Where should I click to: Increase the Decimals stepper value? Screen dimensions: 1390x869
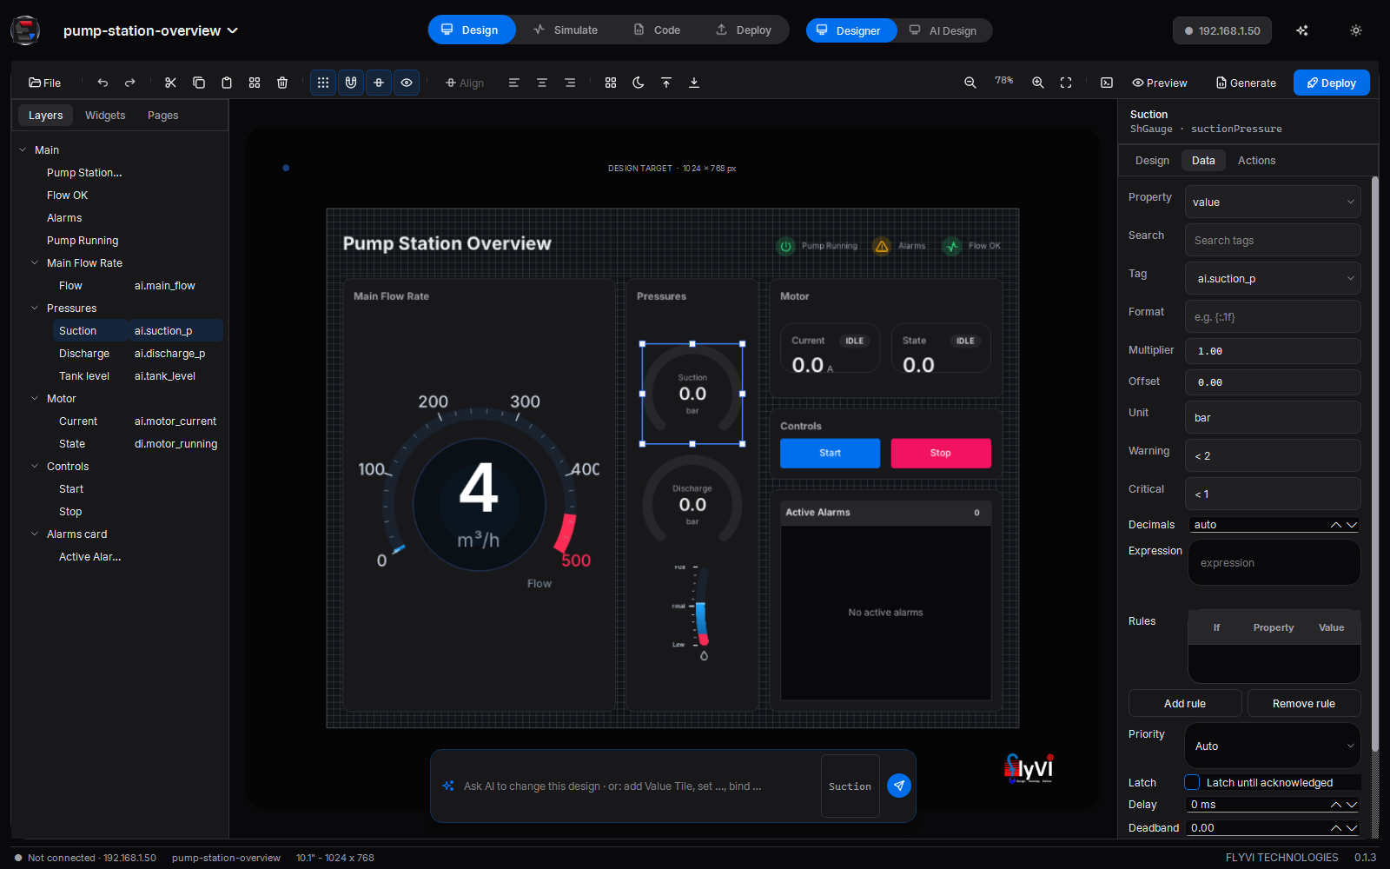click(x=1336, y=525)
